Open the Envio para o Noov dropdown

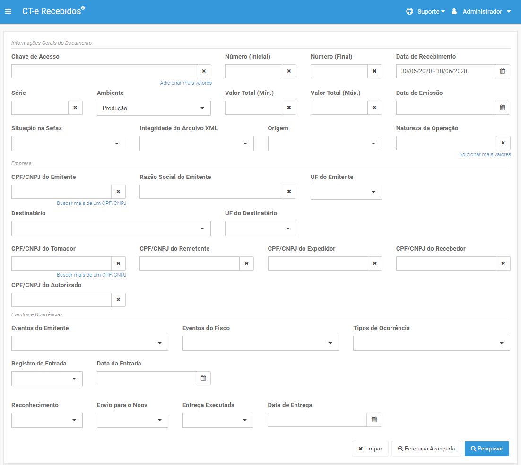(132, 421)
